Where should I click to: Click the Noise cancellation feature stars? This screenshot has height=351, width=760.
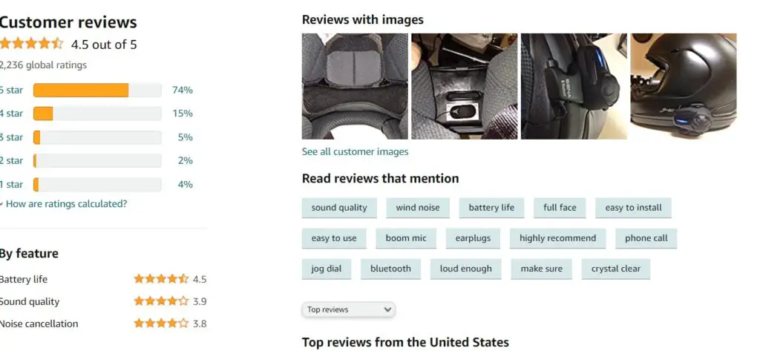tap(161, 324)
